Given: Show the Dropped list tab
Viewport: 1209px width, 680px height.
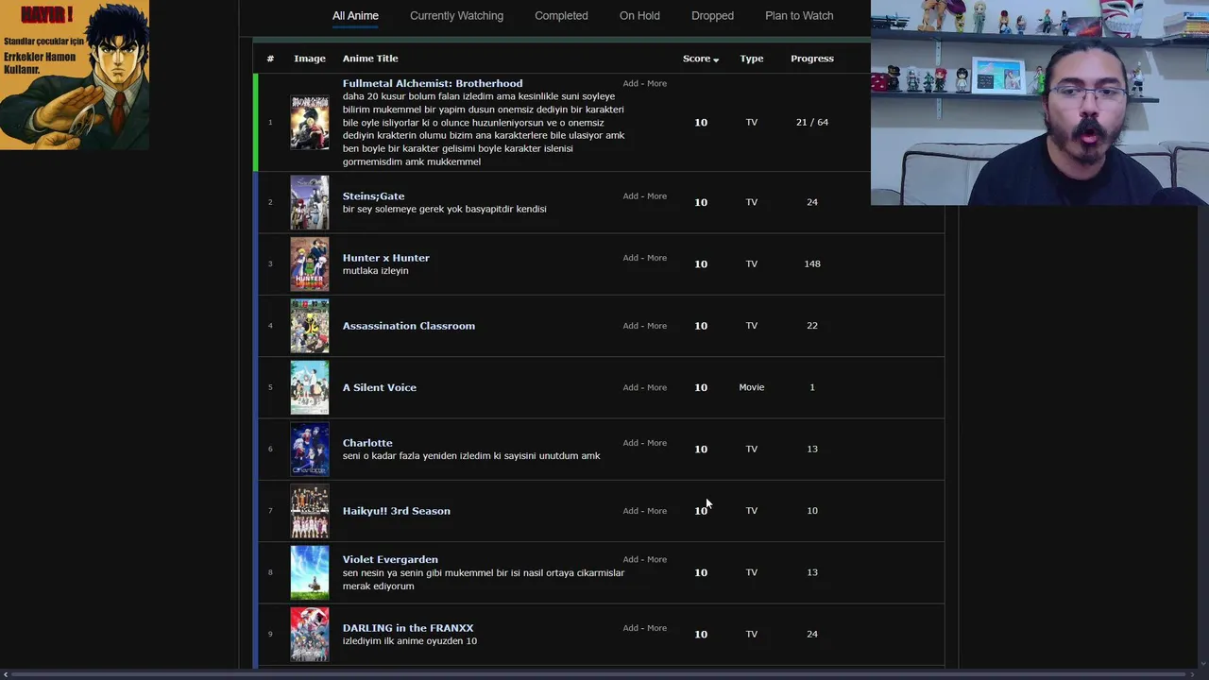Looking at the screenshot, I should tap(712, 15).
